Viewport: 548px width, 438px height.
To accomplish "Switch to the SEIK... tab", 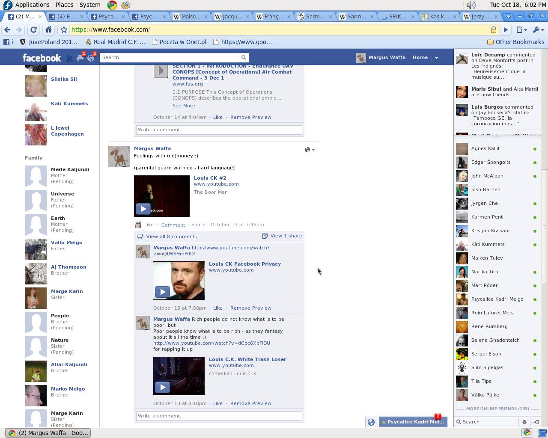I will coord(397,16).
